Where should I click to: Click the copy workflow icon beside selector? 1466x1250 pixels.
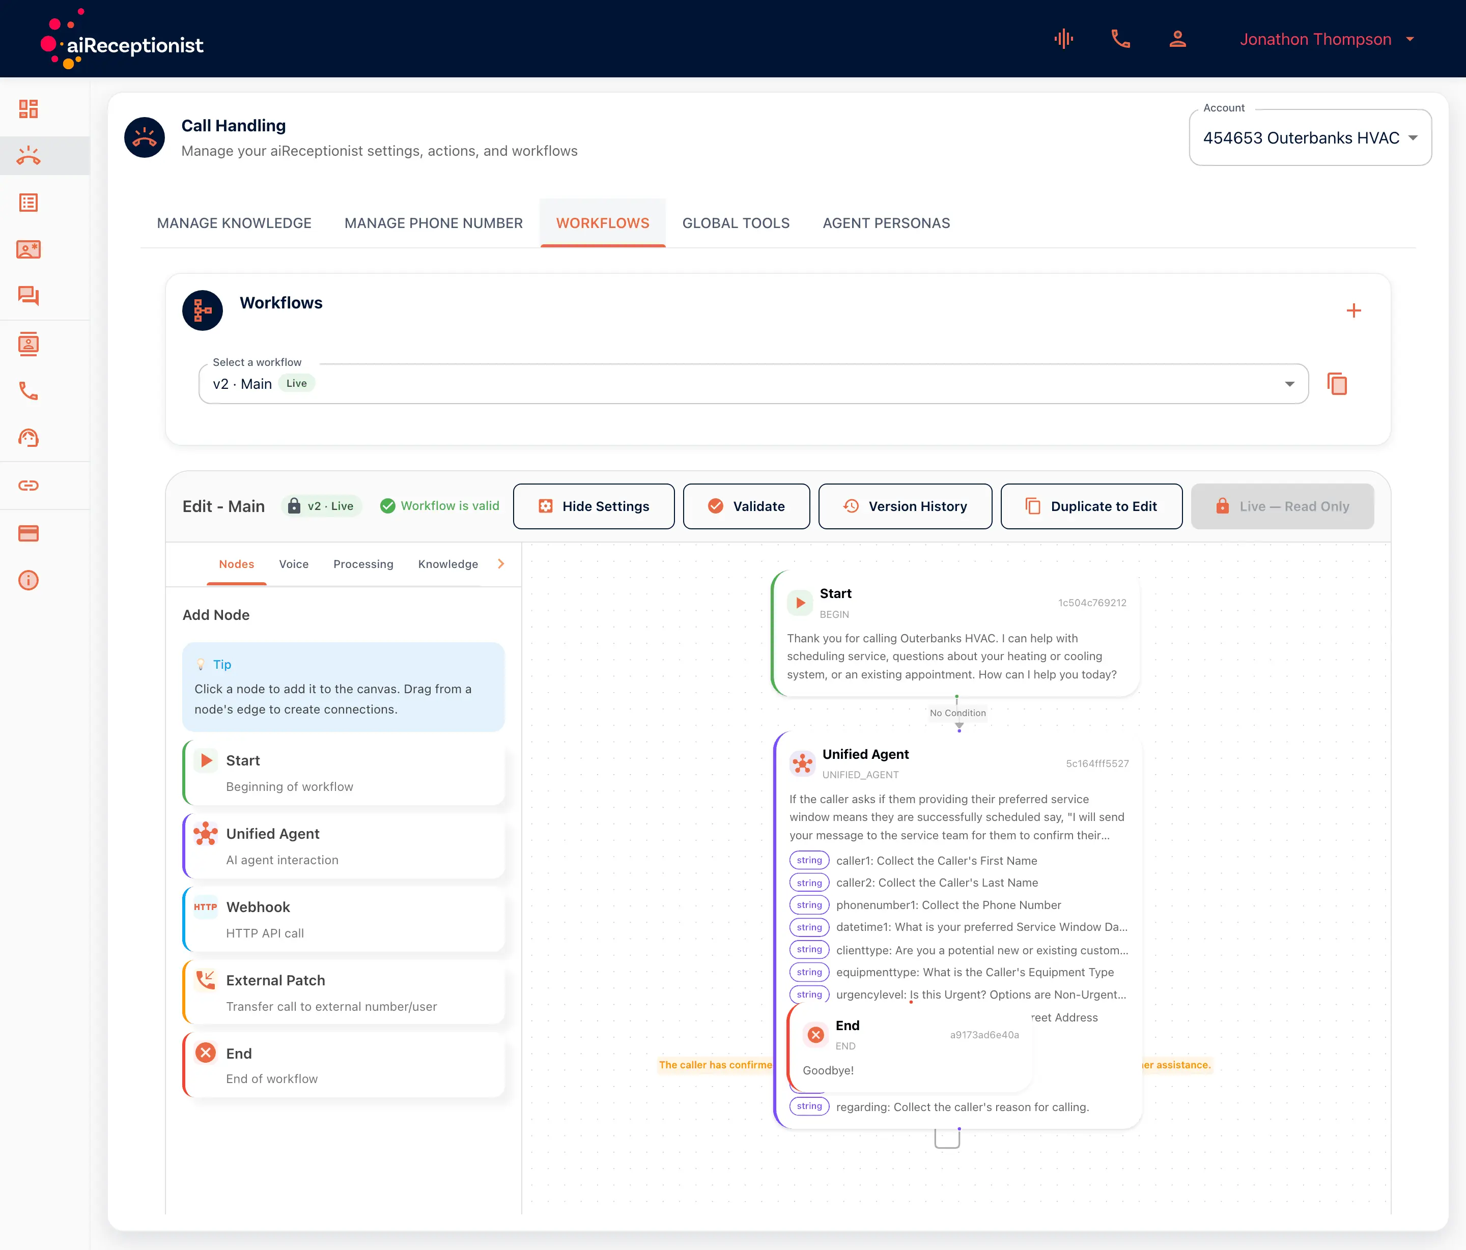pyautogui.click(x=1337, y=384)
